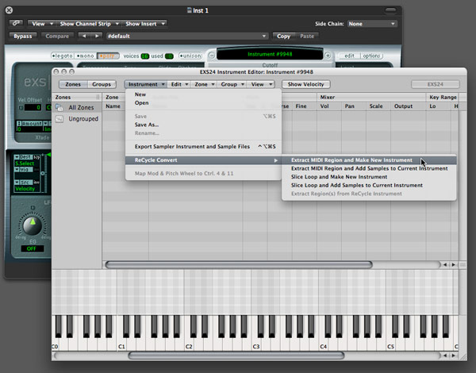
Task: Go to previous preset with left arrow
Action: point(84,36)
